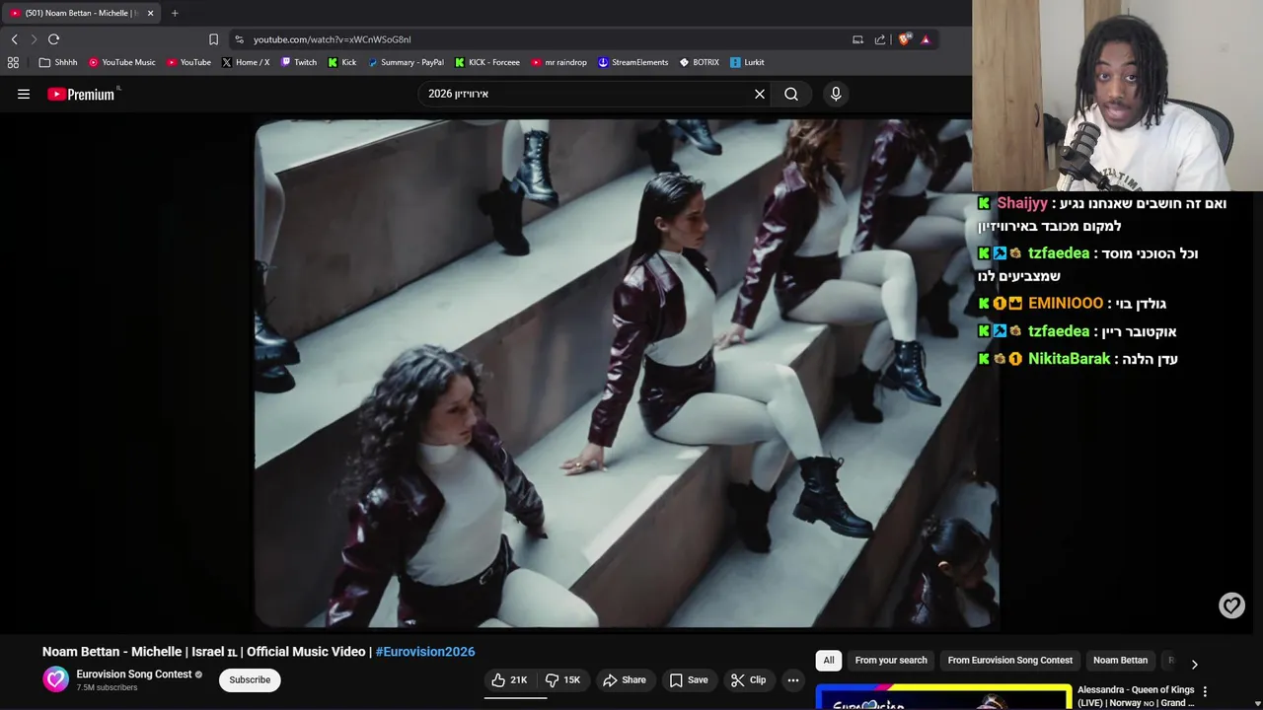Open the browser apps grid icon

[x=13, y=62]
